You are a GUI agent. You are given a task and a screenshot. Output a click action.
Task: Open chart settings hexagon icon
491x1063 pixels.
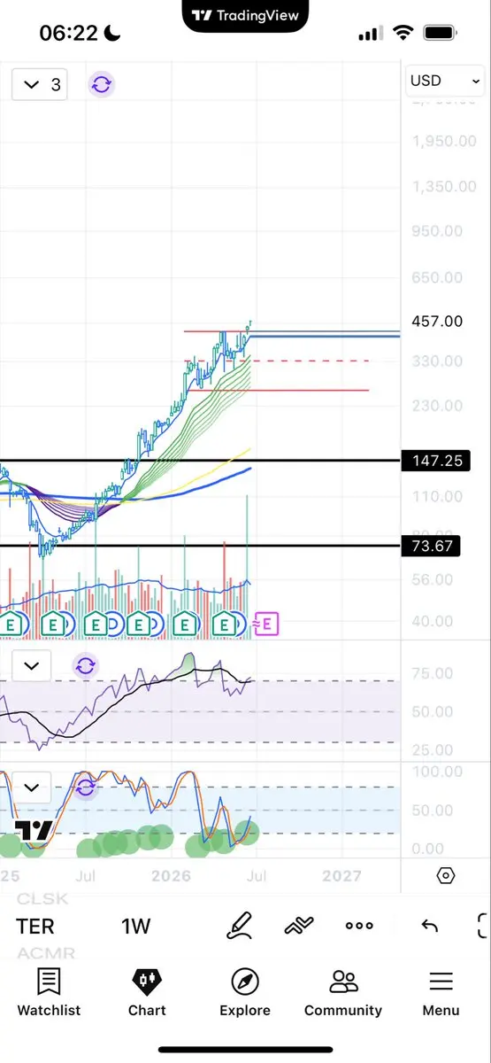(x=446, y=876)
